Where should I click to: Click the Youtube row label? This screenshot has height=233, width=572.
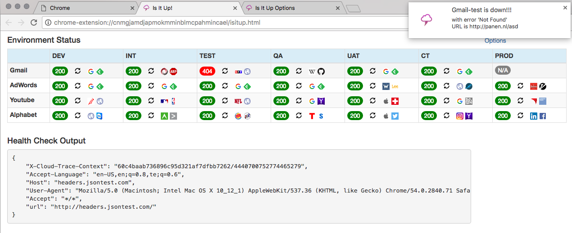point(22,100)
